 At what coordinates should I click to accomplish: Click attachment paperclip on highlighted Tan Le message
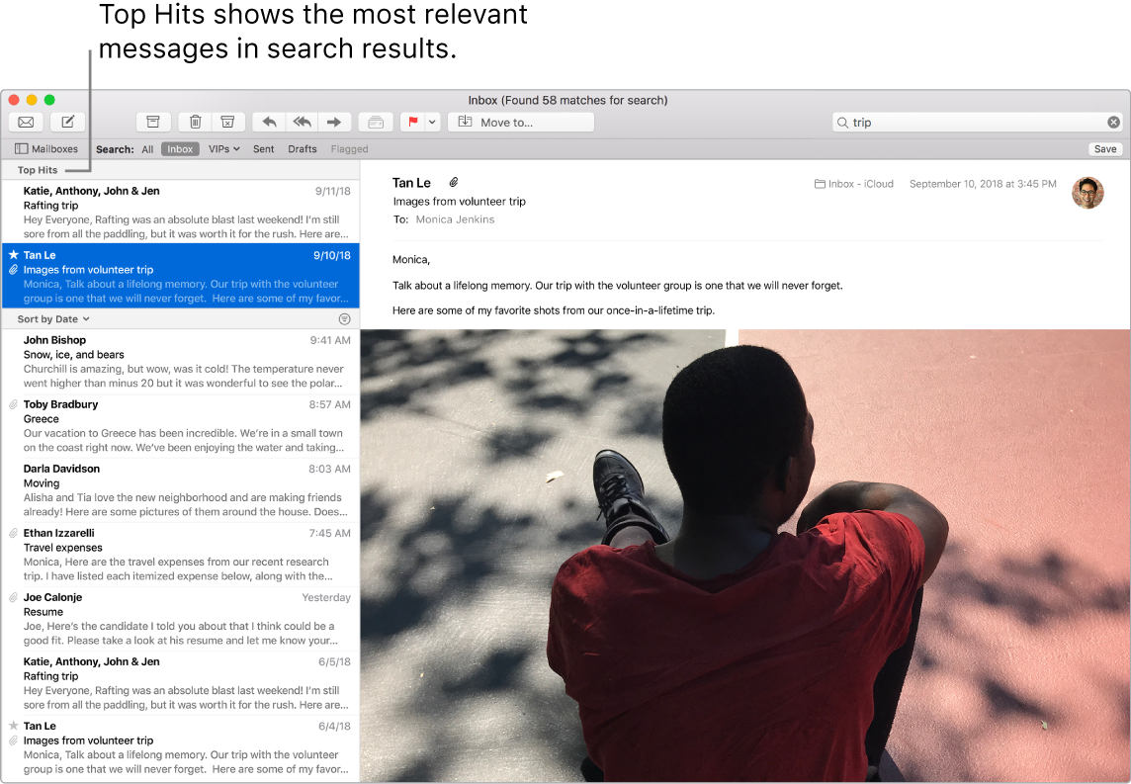point(13,270)
